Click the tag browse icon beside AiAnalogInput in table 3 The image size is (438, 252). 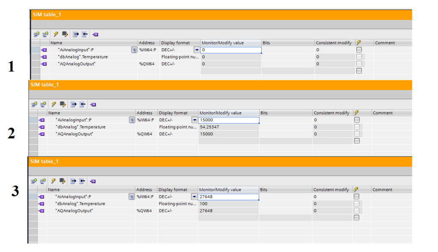(x=132, y=197)
